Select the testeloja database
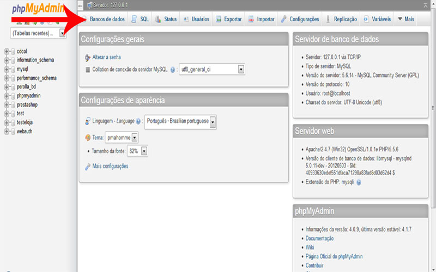This screenshot has height=272, width=436. tap(25, 122)
